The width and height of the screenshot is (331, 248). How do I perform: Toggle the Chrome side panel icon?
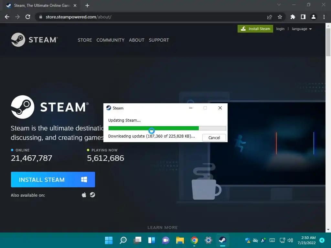[303, 17]
